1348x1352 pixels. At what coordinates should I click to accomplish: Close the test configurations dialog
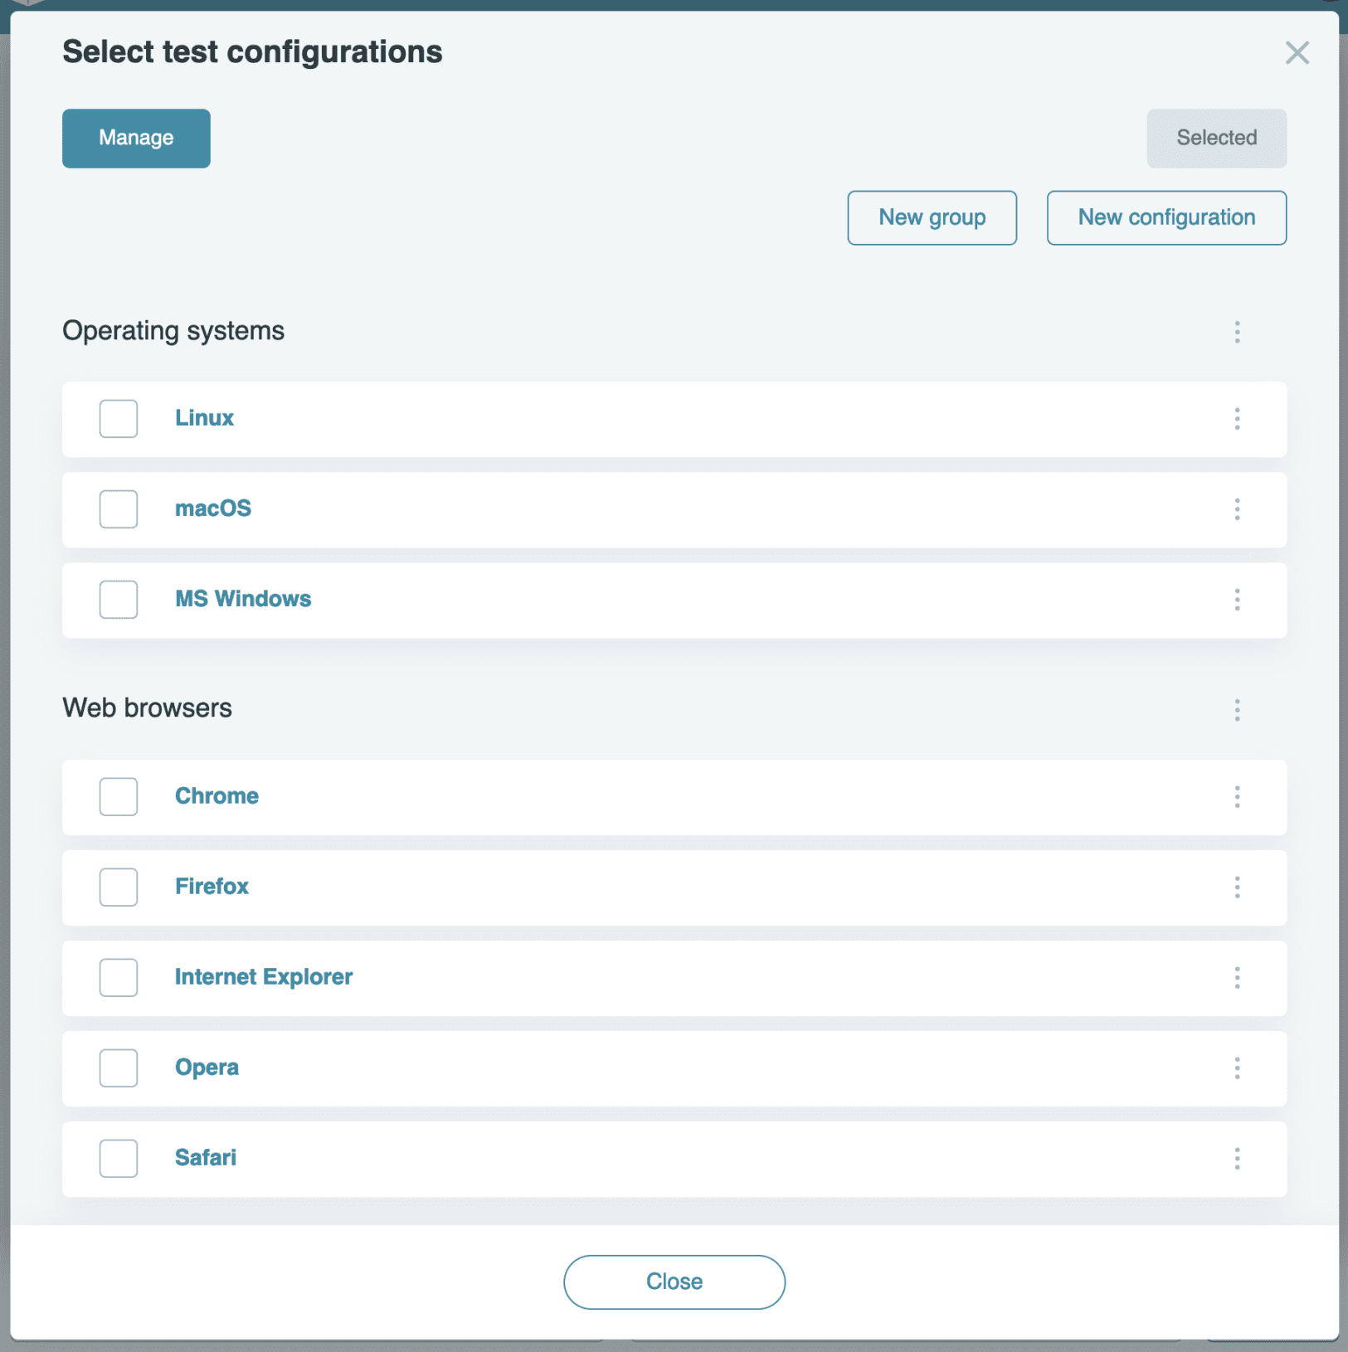[x=674, y=1281]
